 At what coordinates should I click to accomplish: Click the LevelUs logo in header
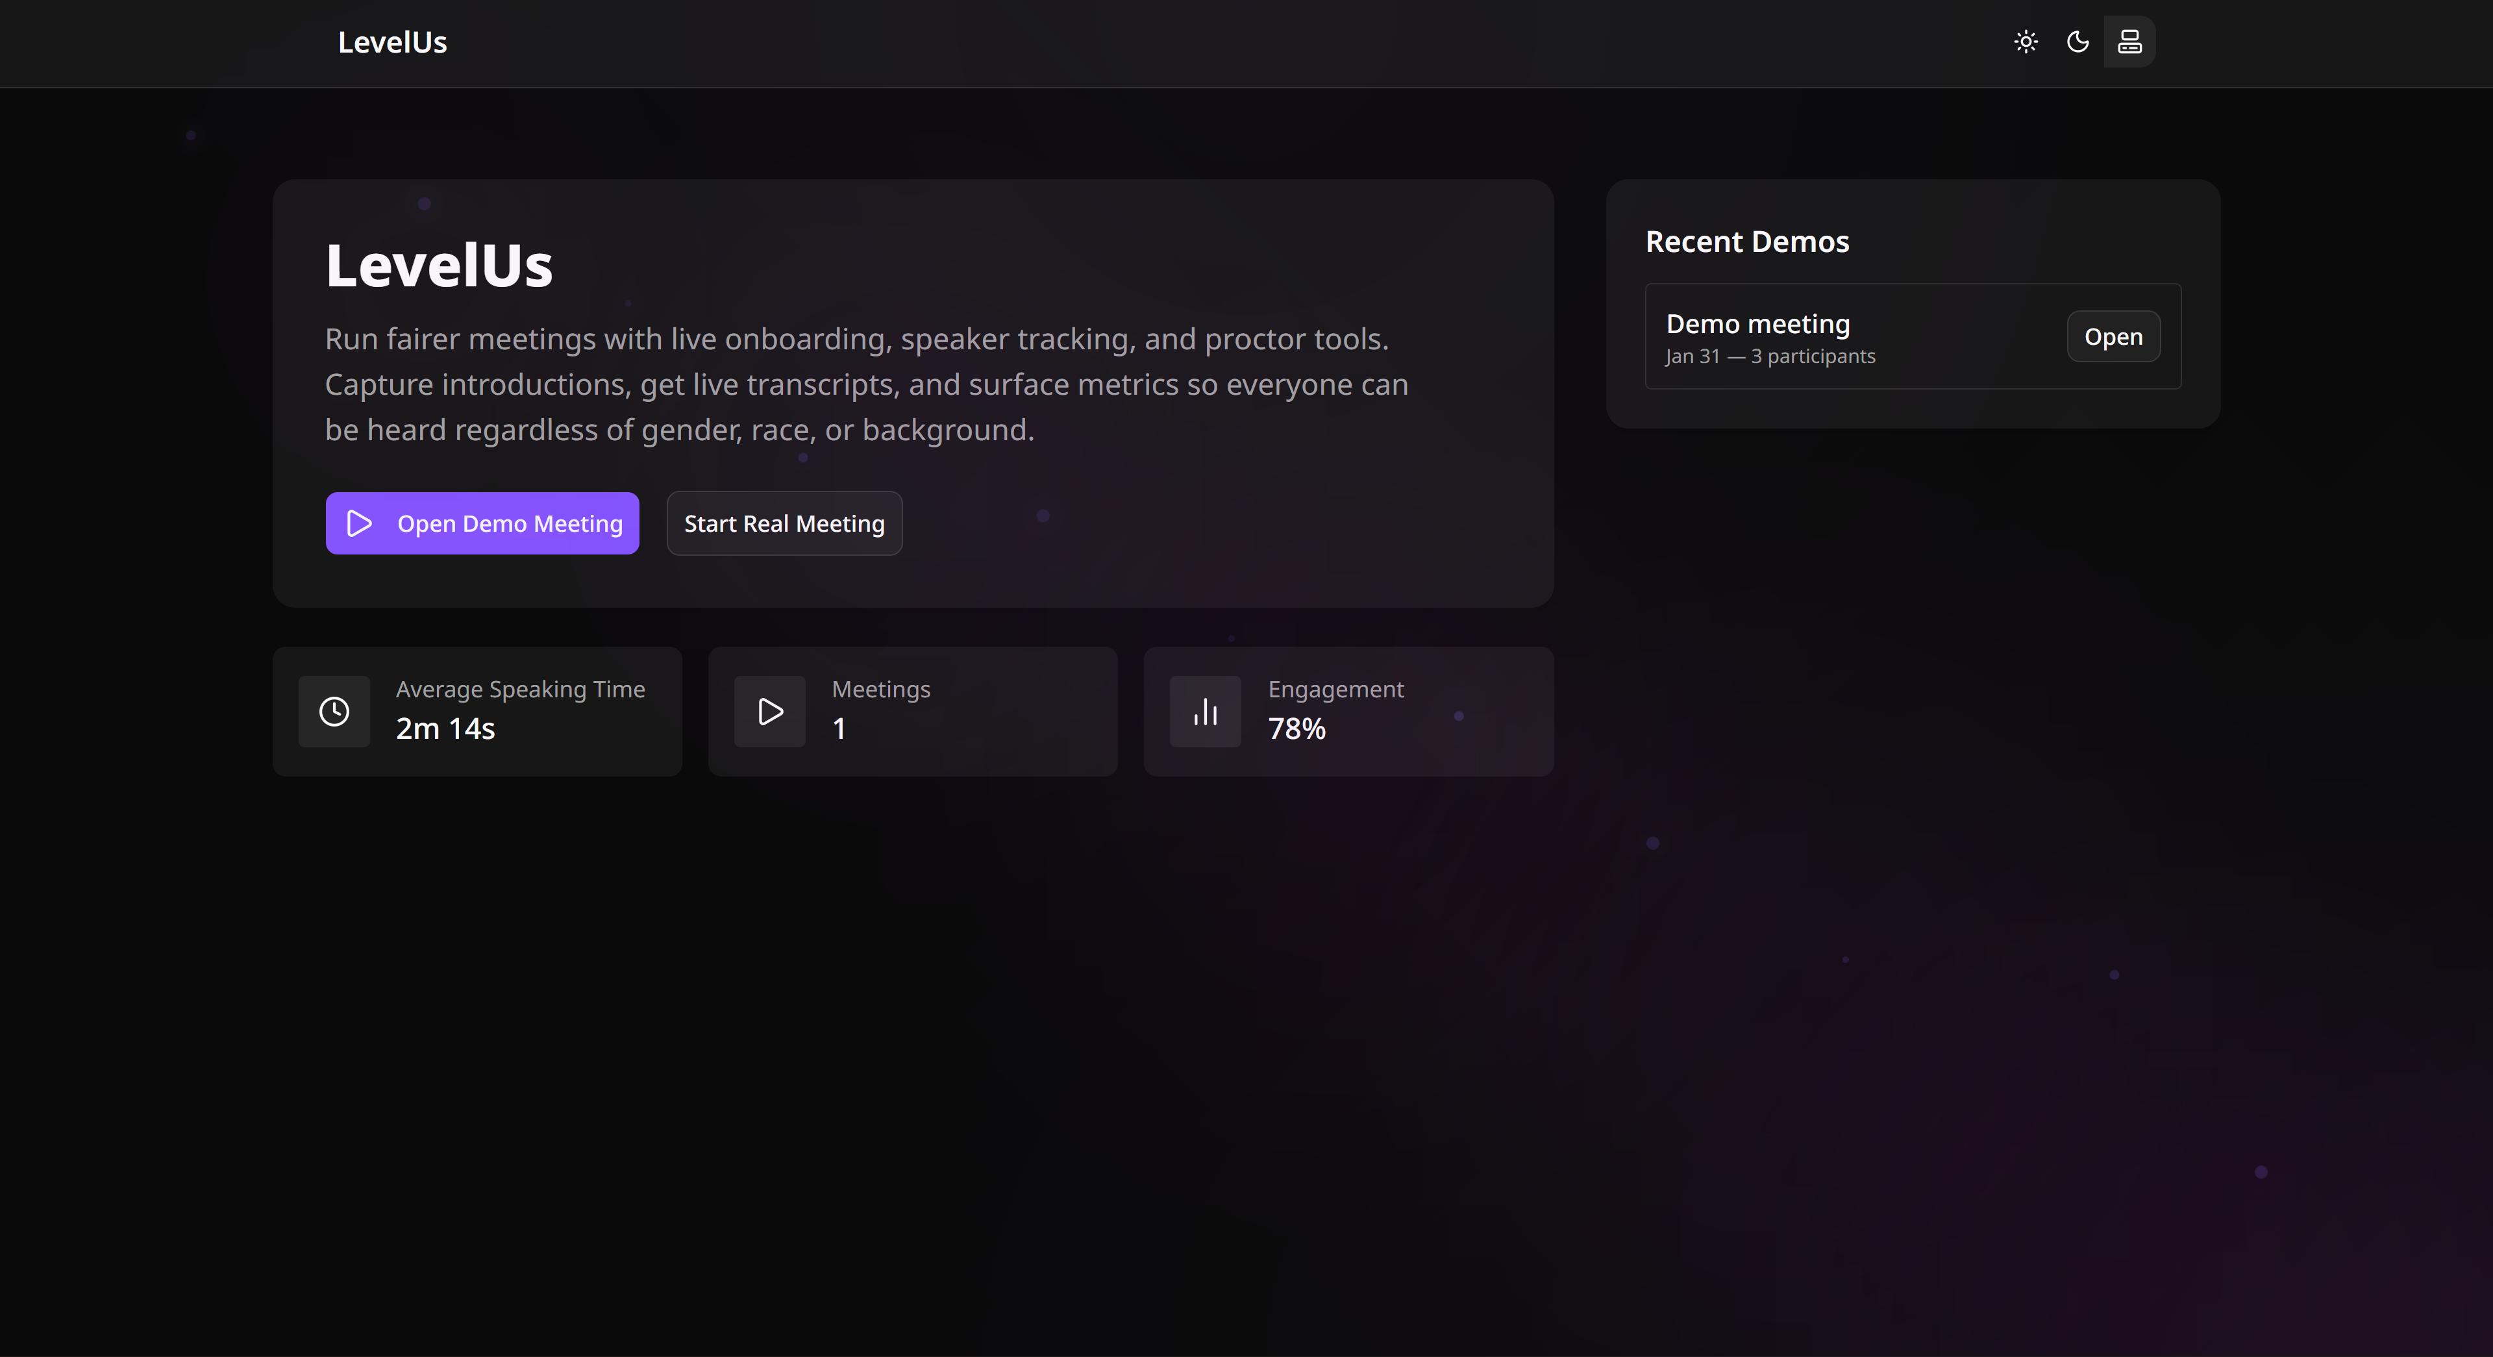[x=392, y=43]
